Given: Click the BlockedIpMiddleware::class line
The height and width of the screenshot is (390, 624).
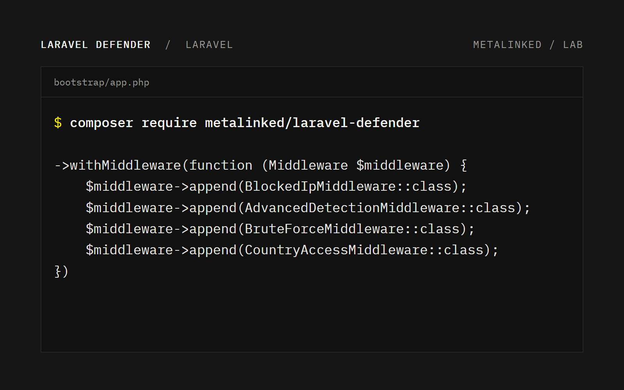Looking at the screenshot, I should coord(276,186).
